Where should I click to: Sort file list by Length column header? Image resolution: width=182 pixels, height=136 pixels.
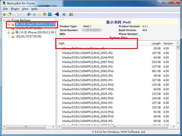tap(153, 44)
